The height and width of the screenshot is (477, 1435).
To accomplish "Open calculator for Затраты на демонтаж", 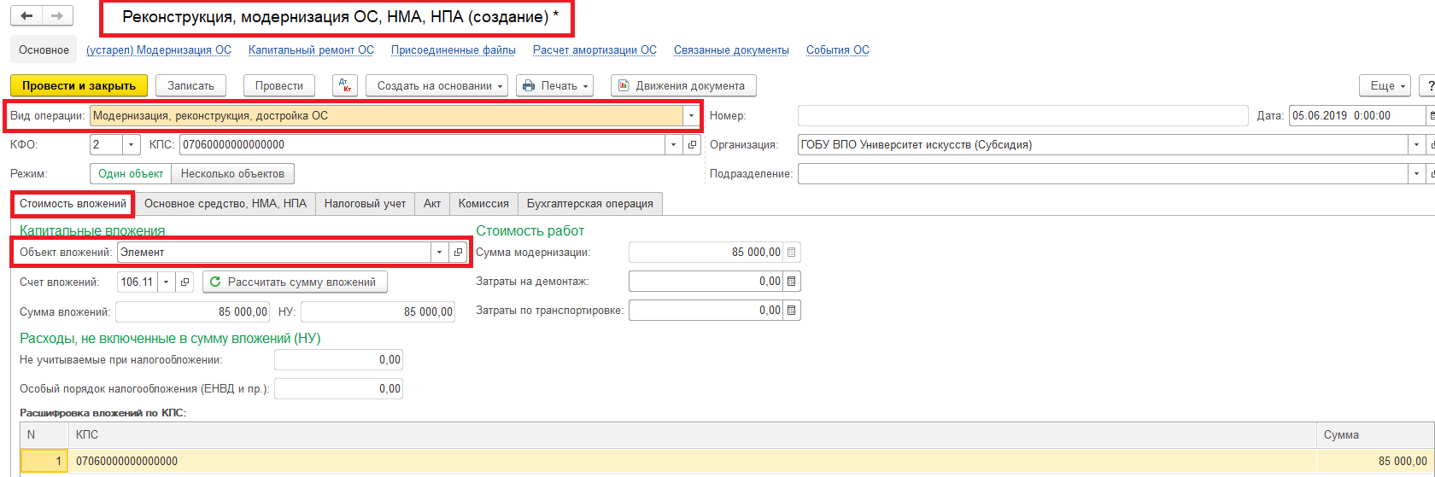I will (x=792, y=282).
